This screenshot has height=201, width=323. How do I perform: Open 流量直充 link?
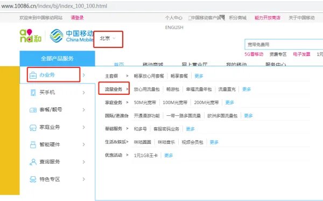tap(227, 89)
